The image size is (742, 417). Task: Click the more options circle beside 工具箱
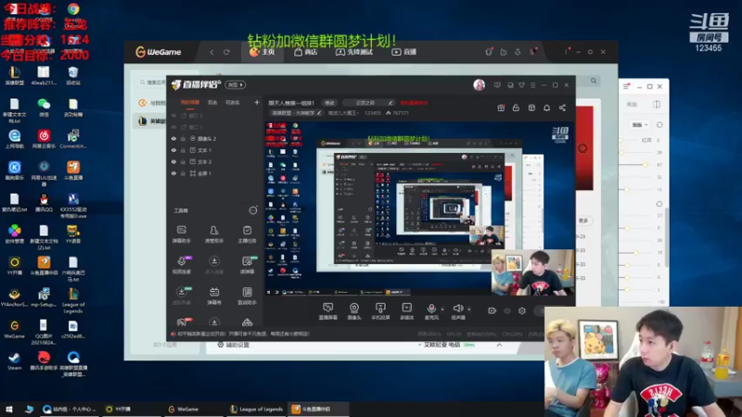pos(253,210)
